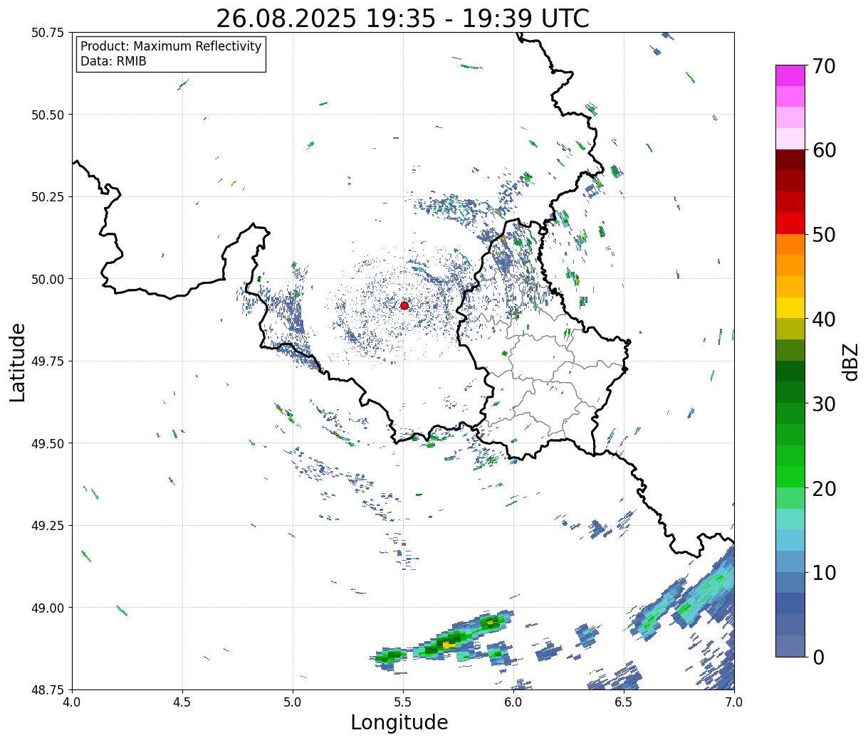Click the 7.0 longitude tick label

[734, 703]
